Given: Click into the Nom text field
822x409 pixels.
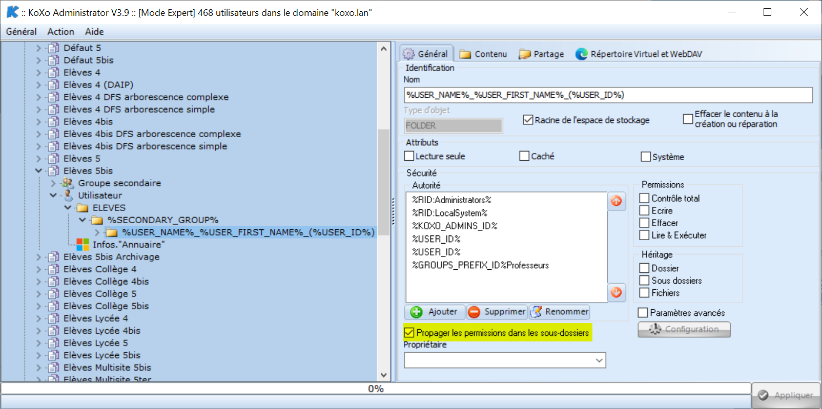Looking at the screenshot, I should pos(608,95).
